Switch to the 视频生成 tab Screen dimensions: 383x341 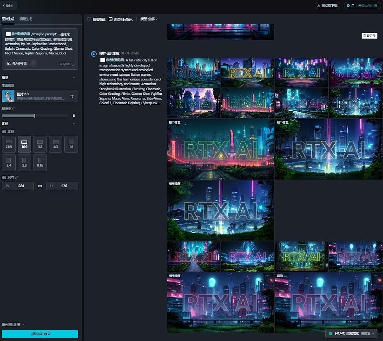[x=26, y=19]
